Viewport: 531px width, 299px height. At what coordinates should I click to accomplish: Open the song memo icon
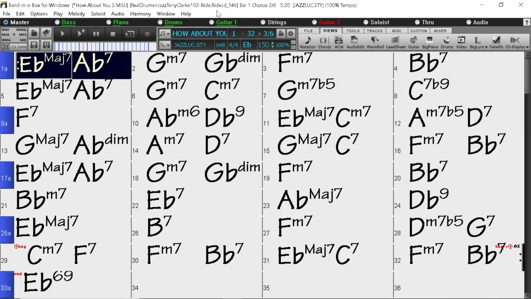[x=281, y=34]
